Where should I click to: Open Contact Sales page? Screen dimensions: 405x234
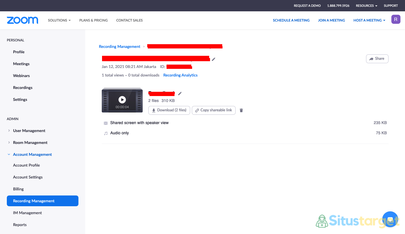[129, 20]
